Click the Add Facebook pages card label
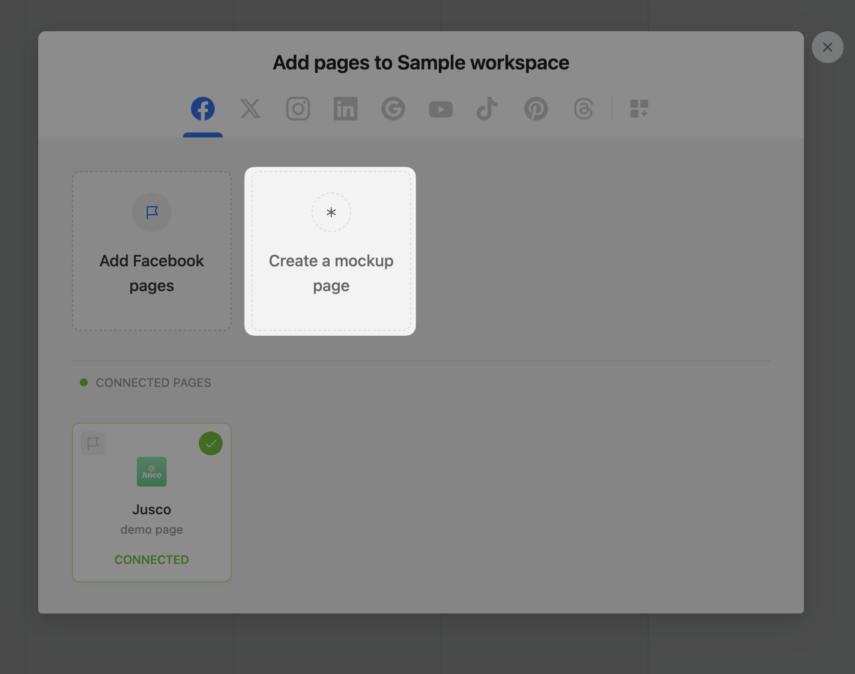Screen dimensions: 855x674 (x=152, y=273)
